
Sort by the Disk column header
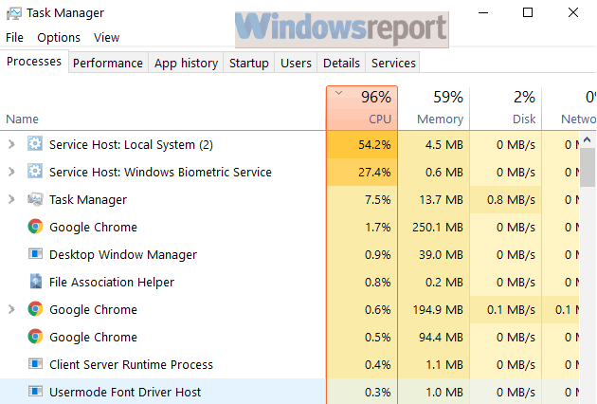506,108
